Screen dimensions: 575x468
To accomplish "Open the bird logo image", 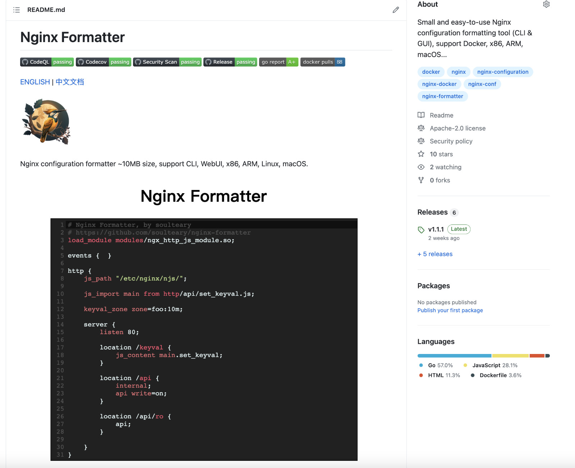I will click(46, 122).
